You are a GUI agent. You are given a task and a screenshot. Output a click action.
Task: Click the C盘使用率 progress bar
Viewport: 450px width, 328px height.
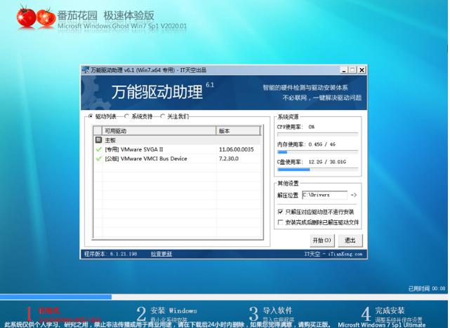[x=317, y=170]
